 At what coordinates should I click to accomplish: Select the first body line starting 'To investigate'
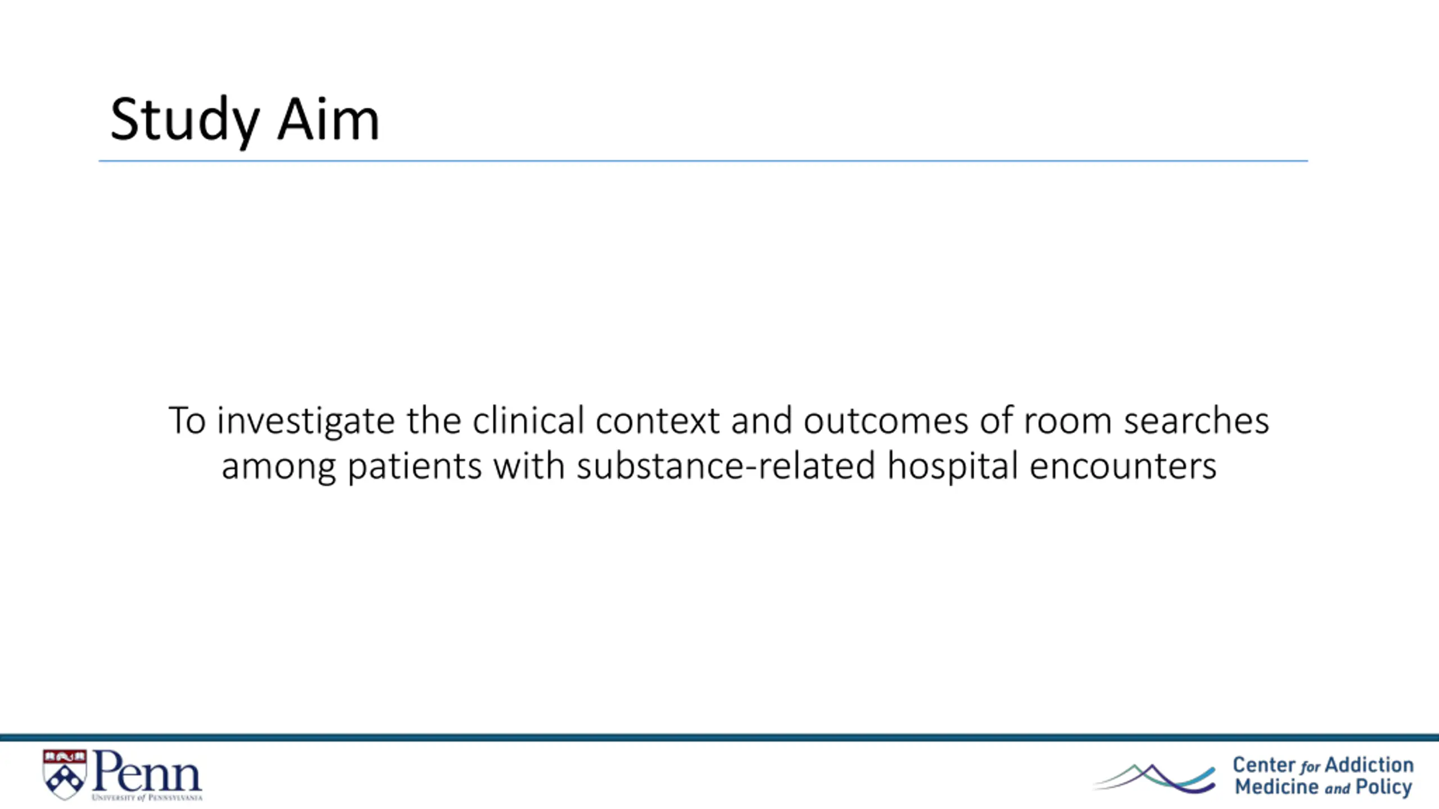tap(719, 421)
